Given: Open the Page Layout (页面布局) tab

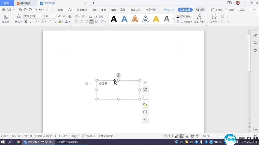Looking at the screenshot, I should 82,10.
